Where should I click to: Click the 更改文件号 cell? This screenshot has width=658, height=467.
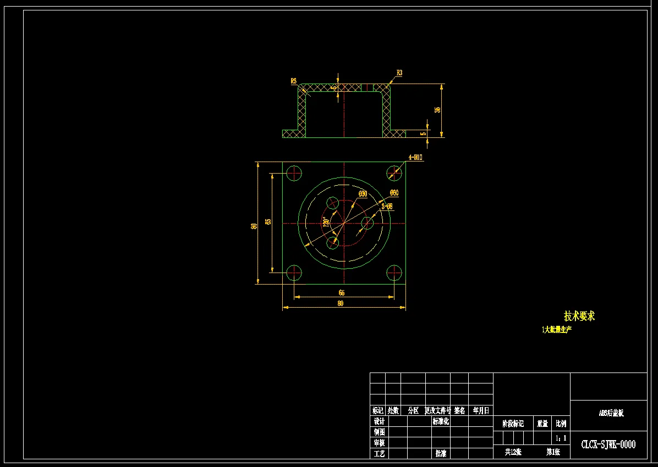tap(438, 410)
